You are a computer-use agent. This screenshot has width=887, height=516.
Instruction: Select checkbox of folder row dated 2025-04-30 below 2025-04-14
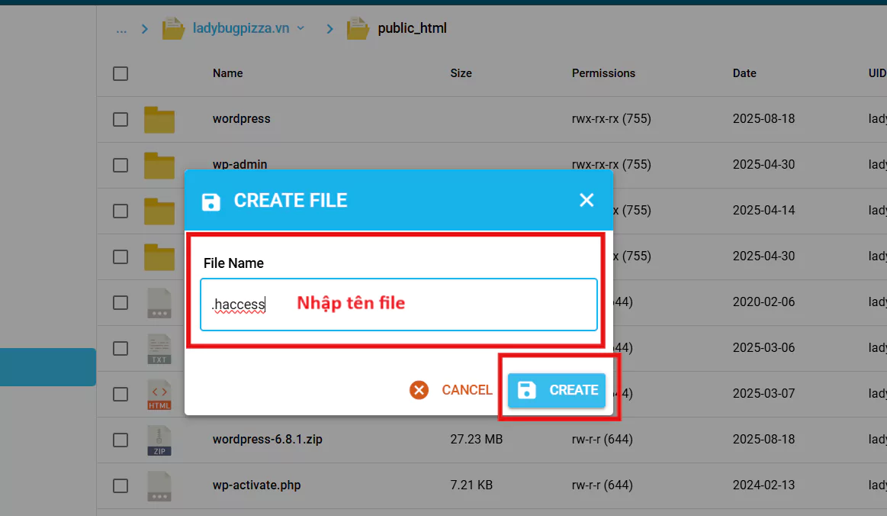coord(121,256)
